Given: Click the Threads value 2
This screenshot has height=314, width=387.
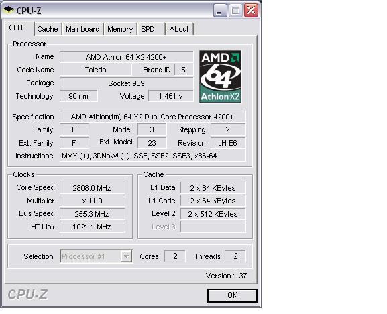Looking at the screenshot, I should [235, 256].
